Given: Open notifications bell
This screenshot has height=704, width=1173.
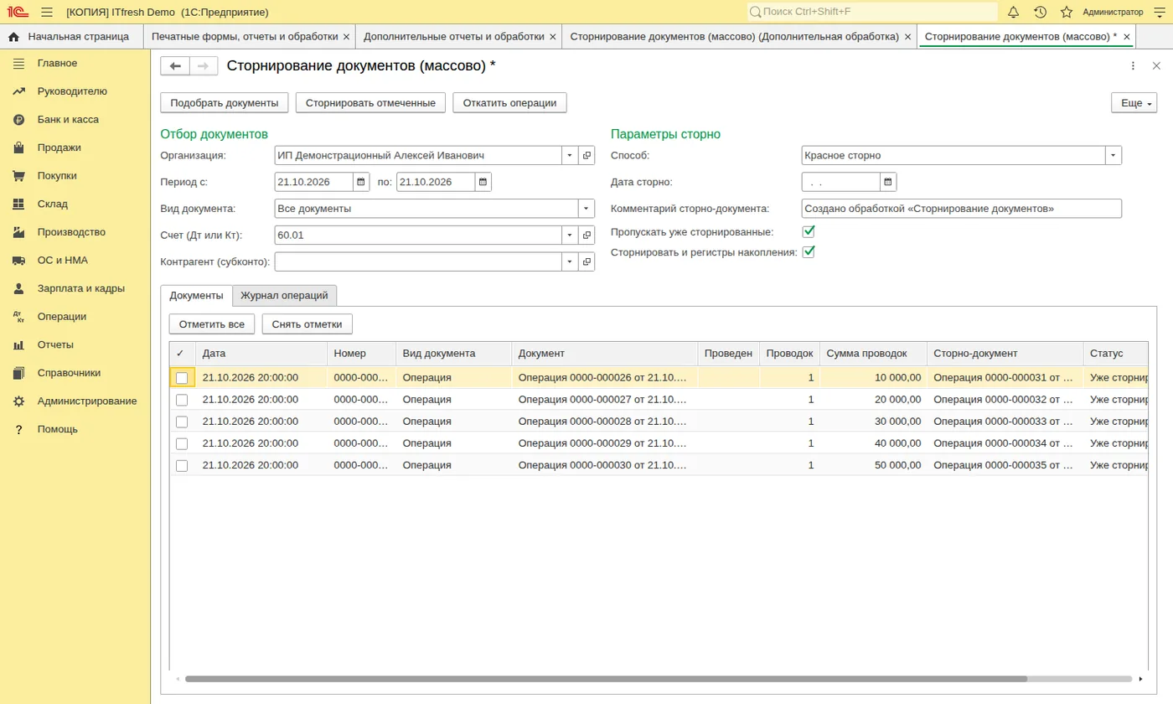Looking at the screenshot, I should pos(1013,12).
